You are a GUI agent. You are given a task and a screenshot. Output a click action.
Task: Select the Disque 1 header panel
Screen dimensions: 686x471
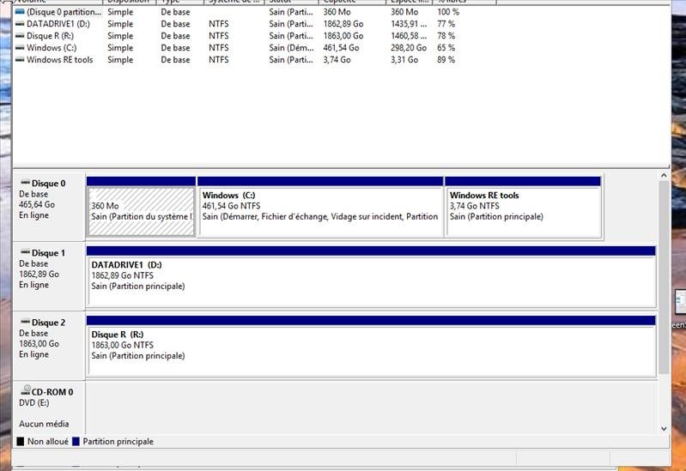click(49, 276)
